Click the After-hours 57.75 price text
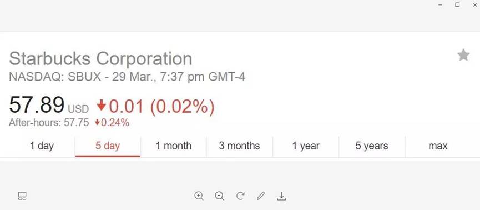The height and width of the screenshot is (210, 480). coord(49,123)
